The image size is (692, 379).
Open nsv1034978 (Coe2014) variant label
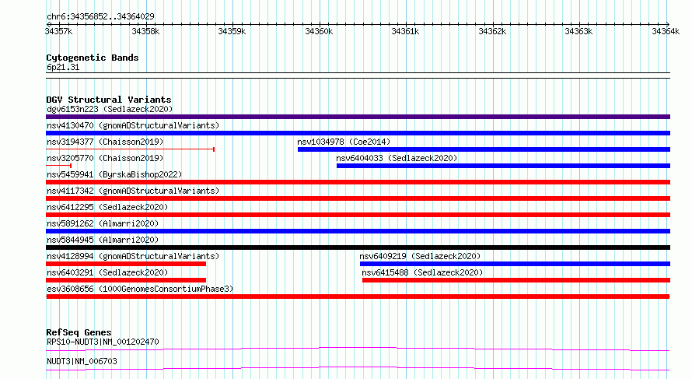(x=344, y=142)
